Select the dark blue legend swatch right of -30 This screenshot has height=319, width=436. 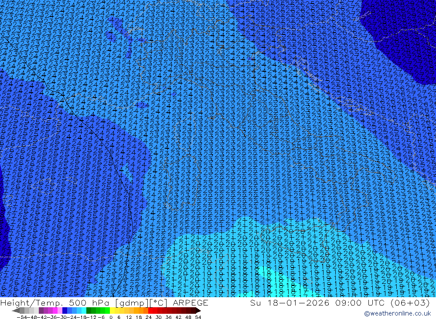65,310
